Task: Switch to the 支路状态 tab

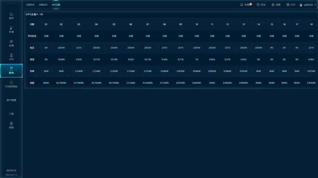Action: point(43,5)
